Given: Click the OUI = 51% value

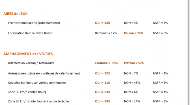Looking at the screenshot, I should [103, 83].
